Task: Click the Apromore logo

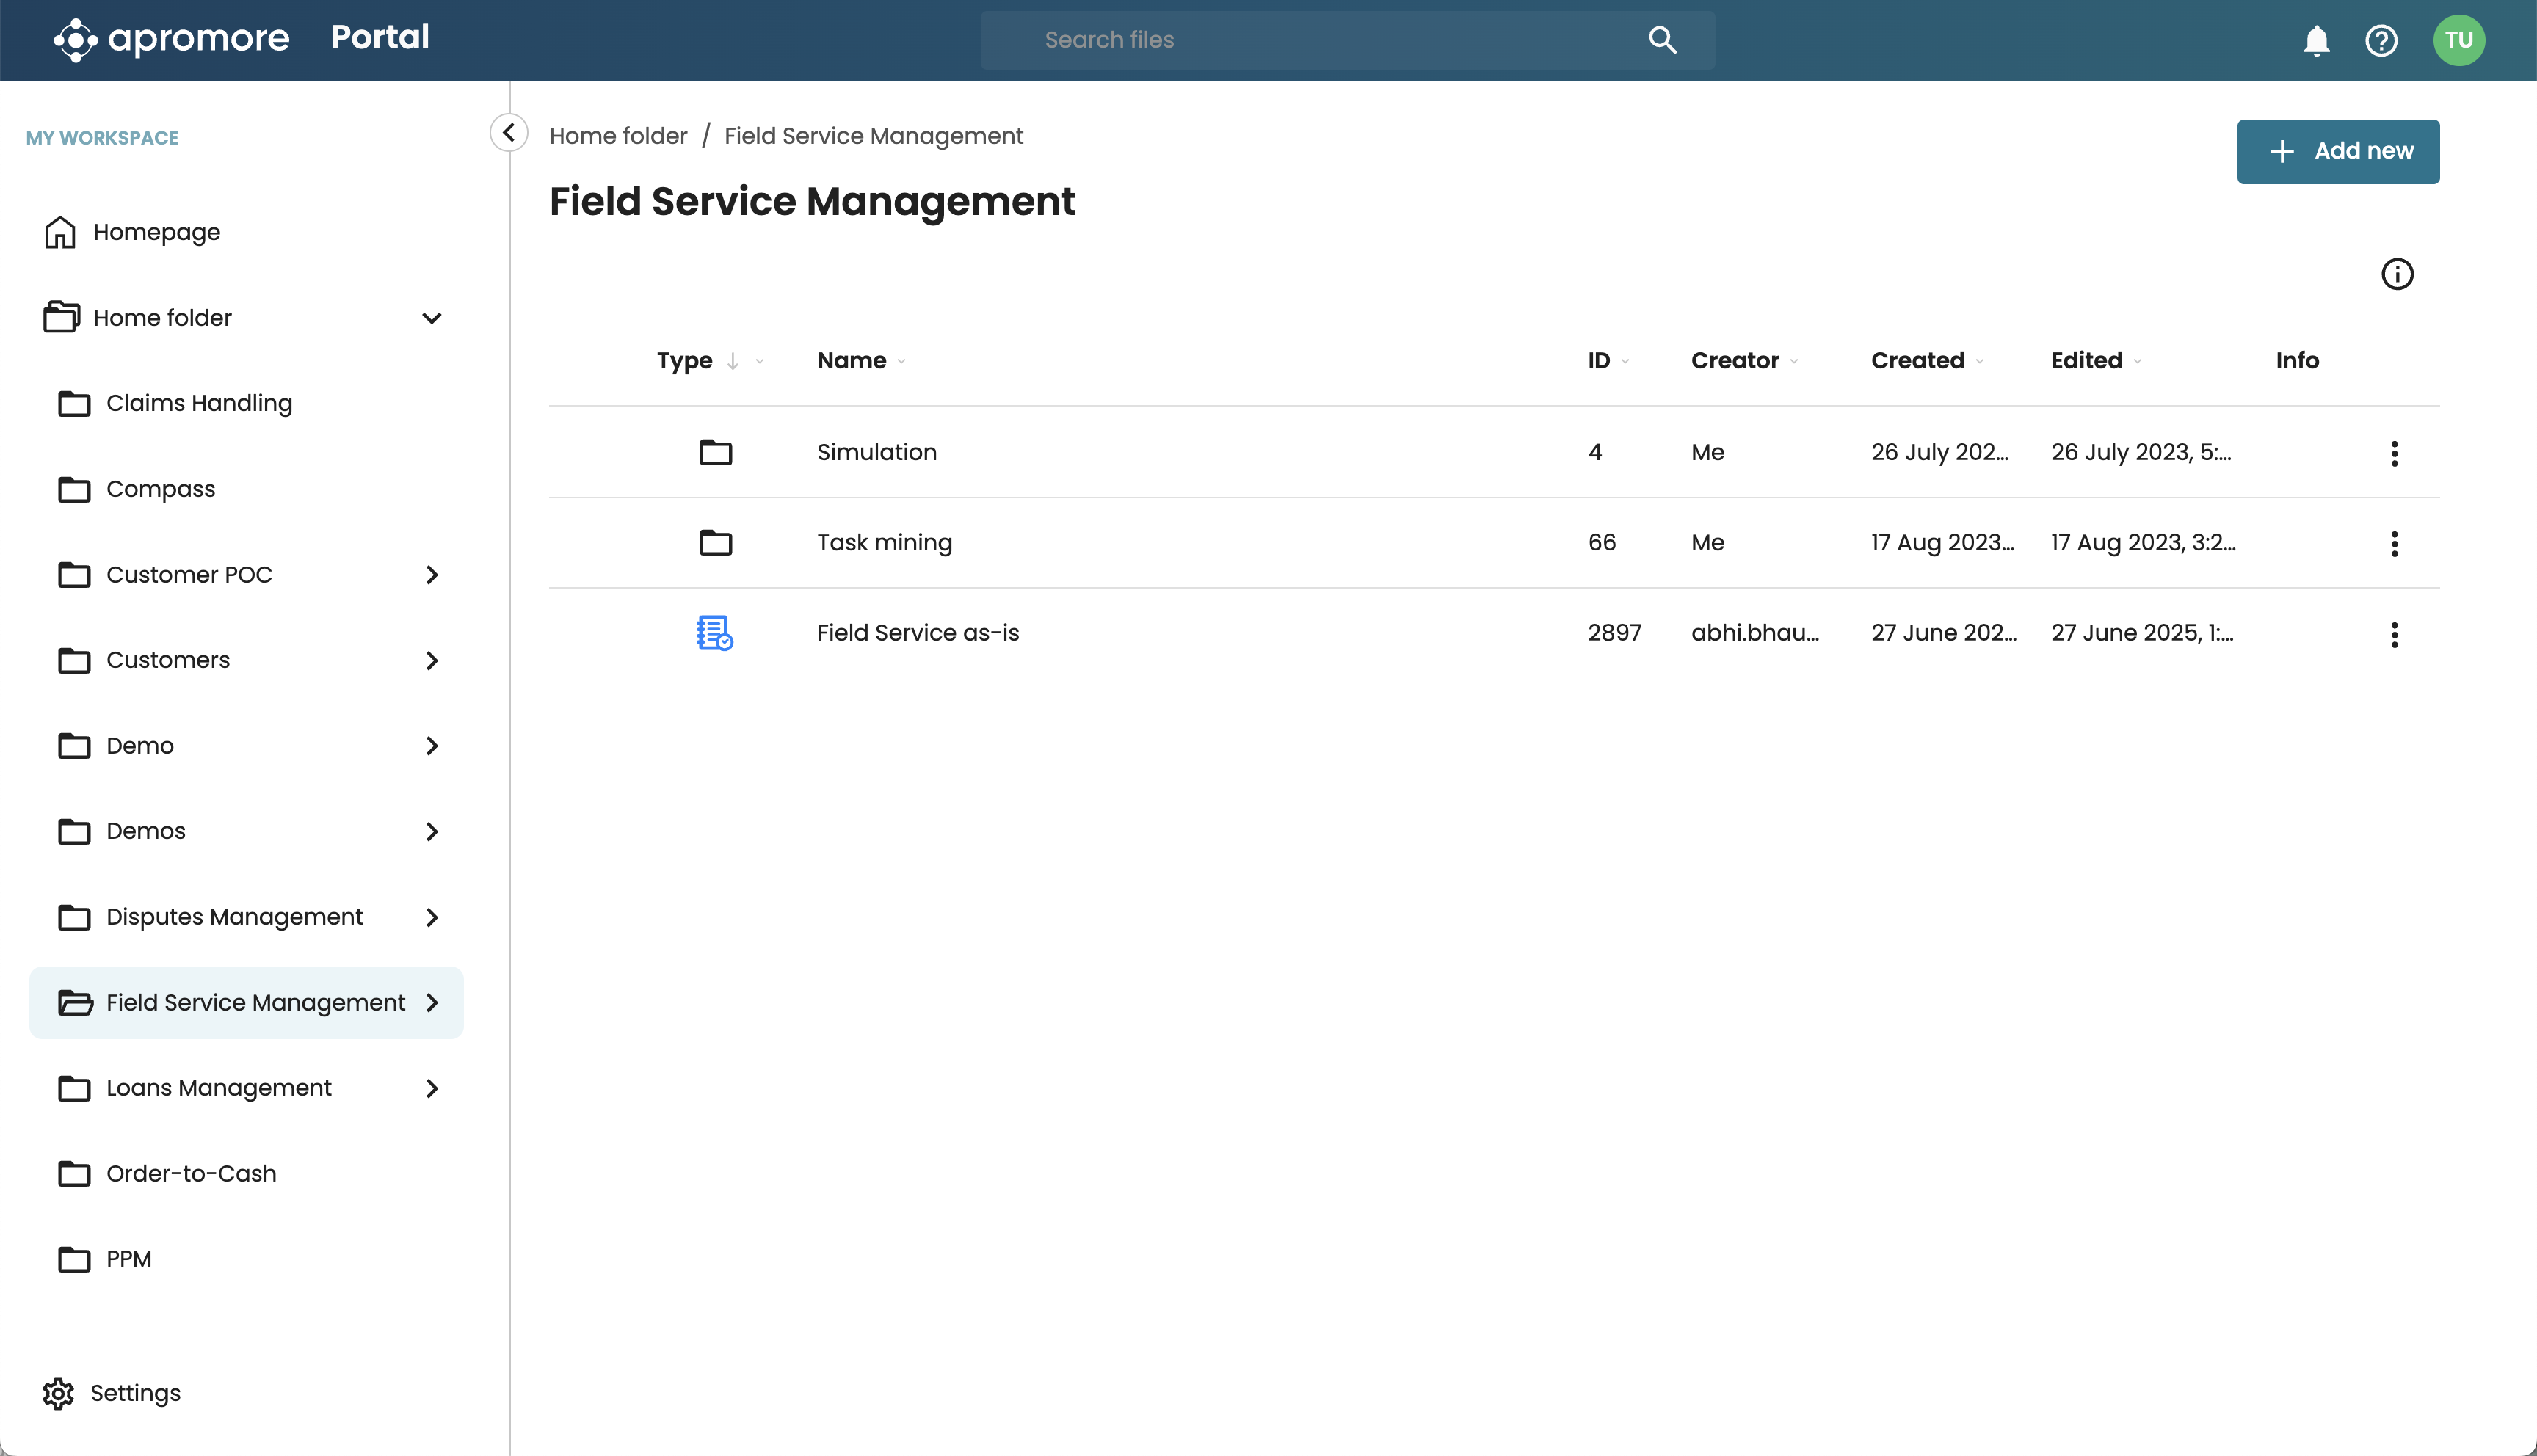Action: (x=171, y=39)
